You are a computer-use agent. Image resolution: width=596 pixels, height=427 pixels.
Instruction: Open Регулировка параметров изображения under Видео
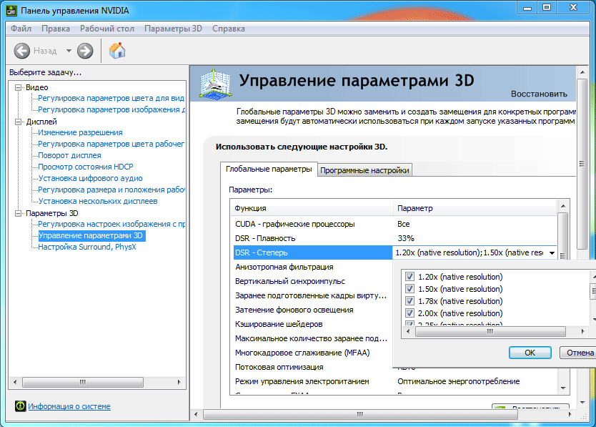[111, 109]
